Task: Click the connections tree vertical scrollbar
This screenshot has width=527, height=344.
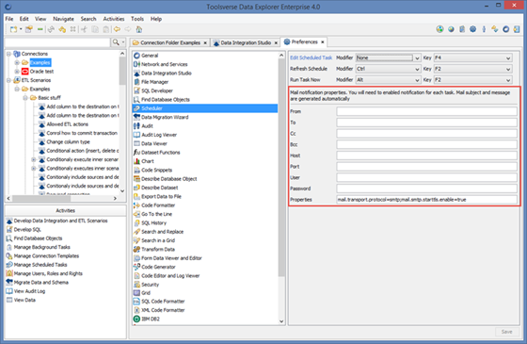Action: click(x=122, y=71)
